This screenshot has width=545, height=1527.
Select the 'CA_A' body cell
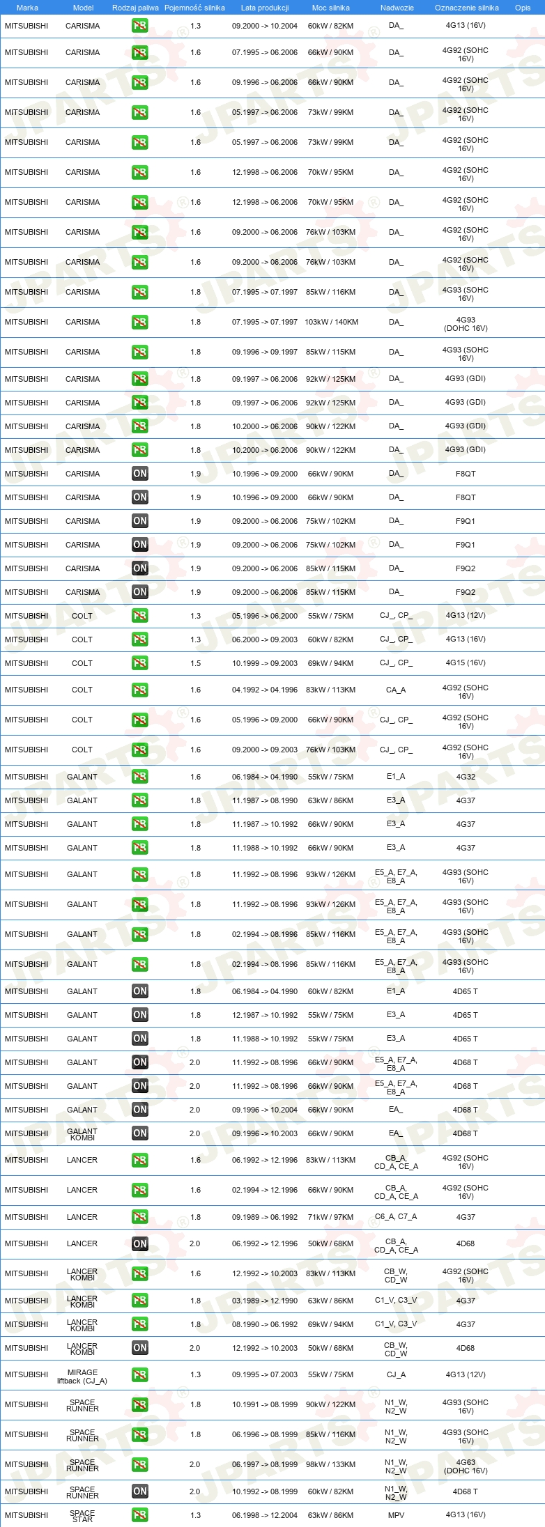pyautogui.click(x=396, y=690)
